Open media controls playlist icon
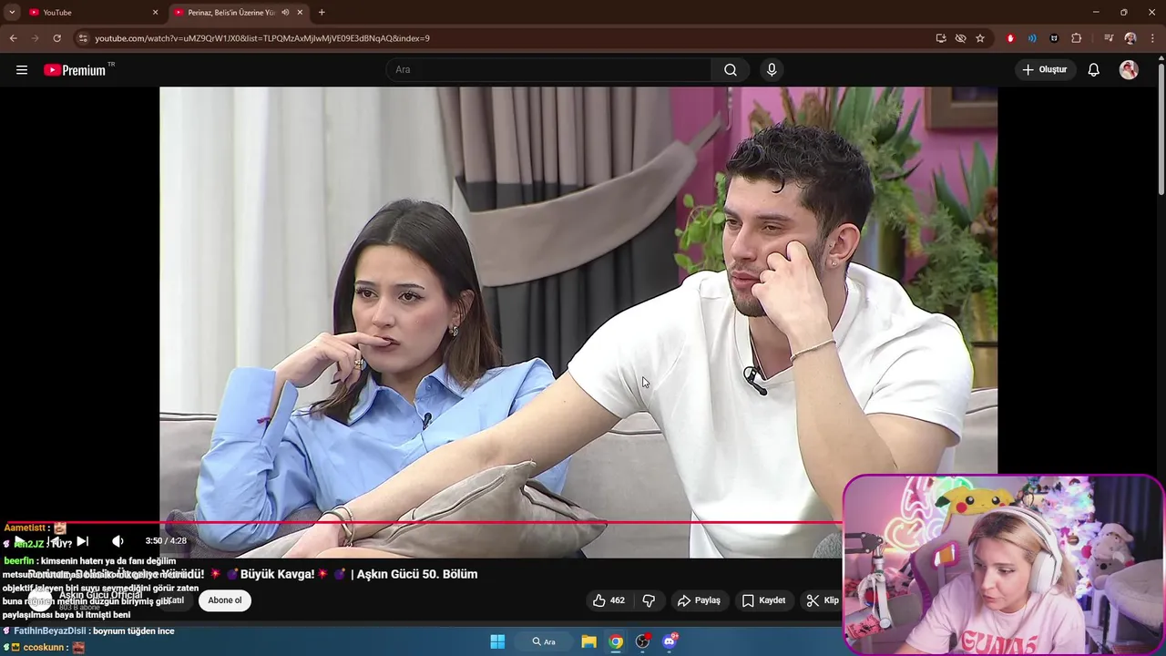1166x656 pixels. point(1109,38)
